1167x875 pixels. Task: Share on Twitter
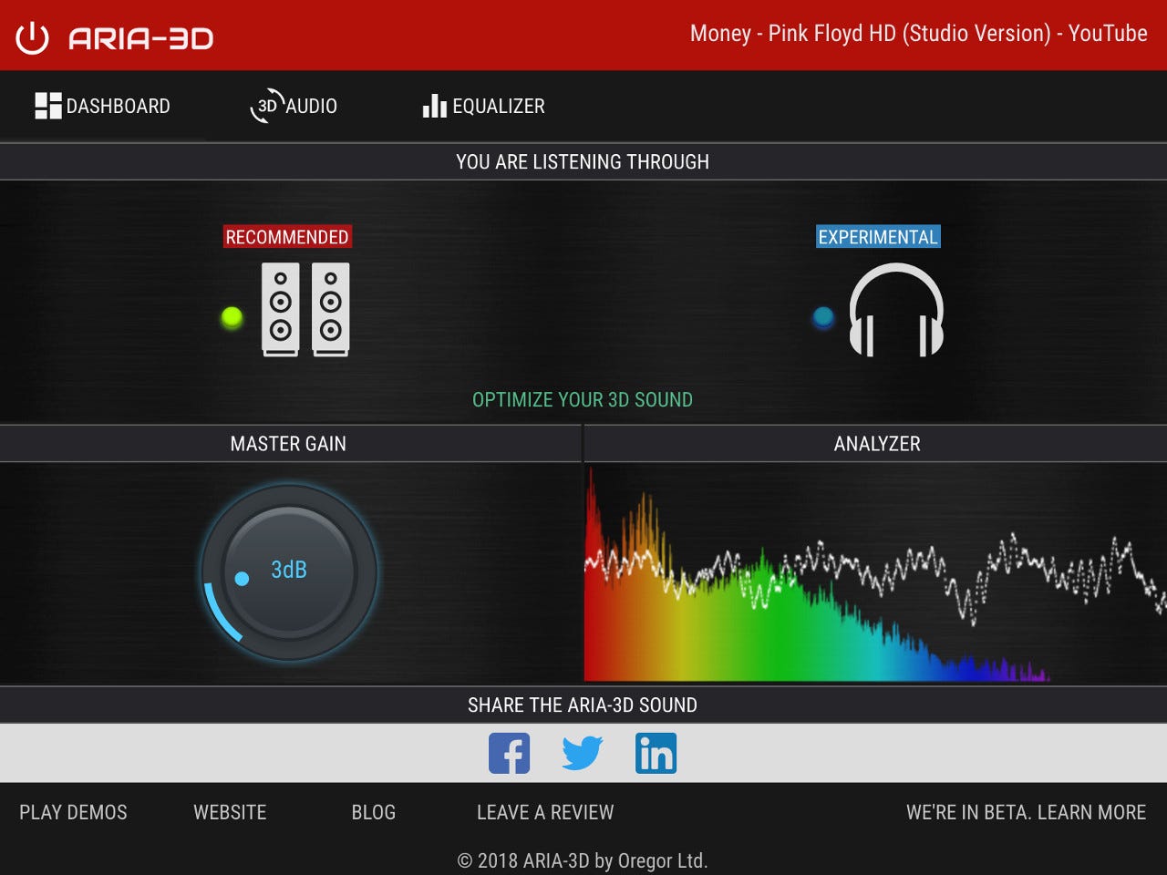click(x=583, y=754)
